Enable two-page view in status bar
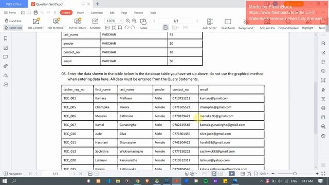 221,174
